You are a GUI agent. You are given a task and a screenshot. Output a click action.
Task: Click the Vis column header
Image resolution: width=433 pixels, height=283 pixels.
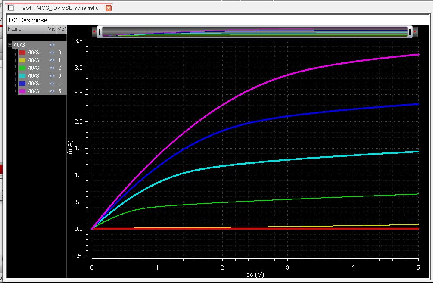52,29
